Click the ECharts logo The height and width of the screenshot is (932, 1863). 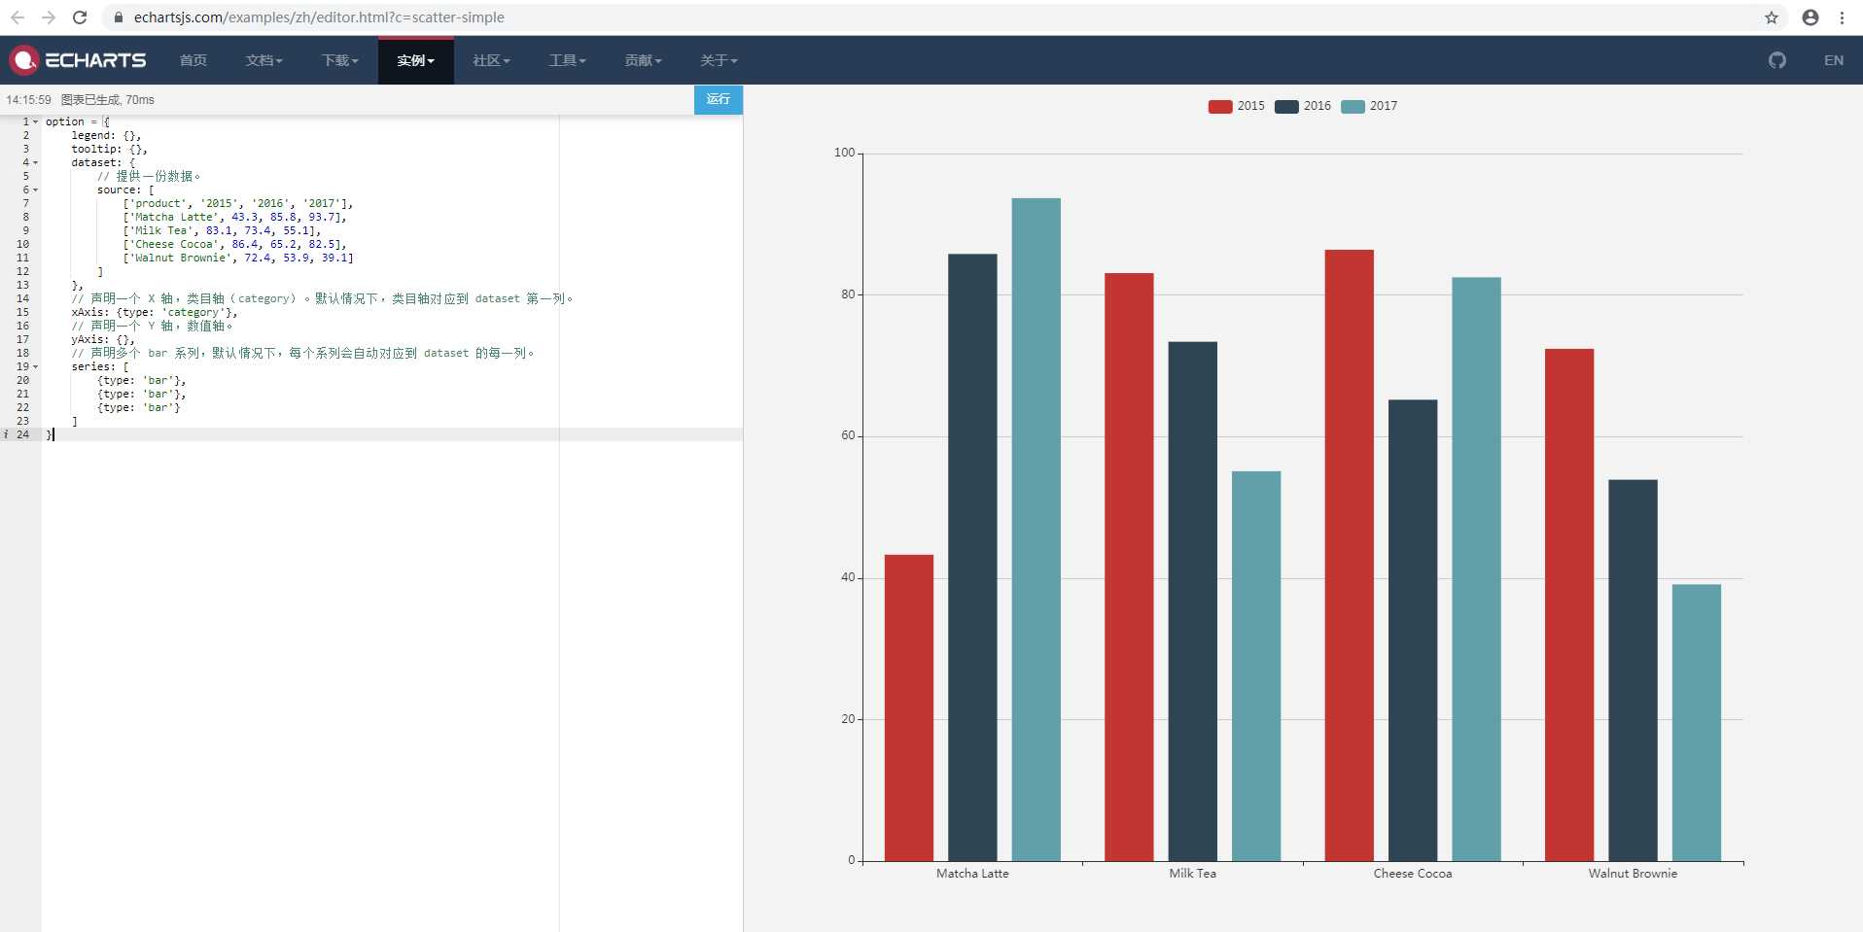click(x=78, y=60)
